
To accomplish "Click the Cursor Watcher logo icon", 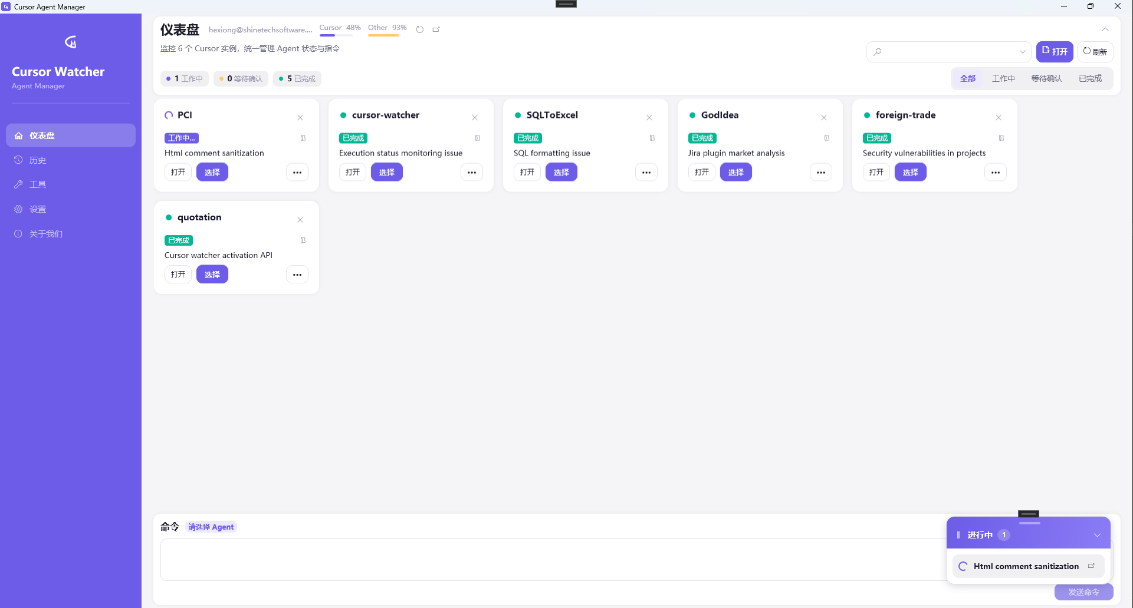I will (71, 42).
